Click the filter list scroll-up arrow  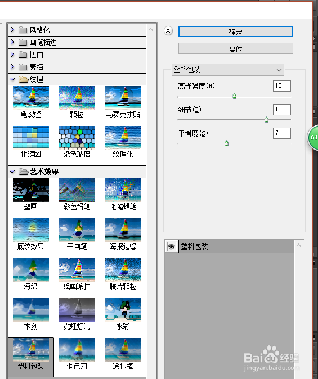tap(150, 29)
